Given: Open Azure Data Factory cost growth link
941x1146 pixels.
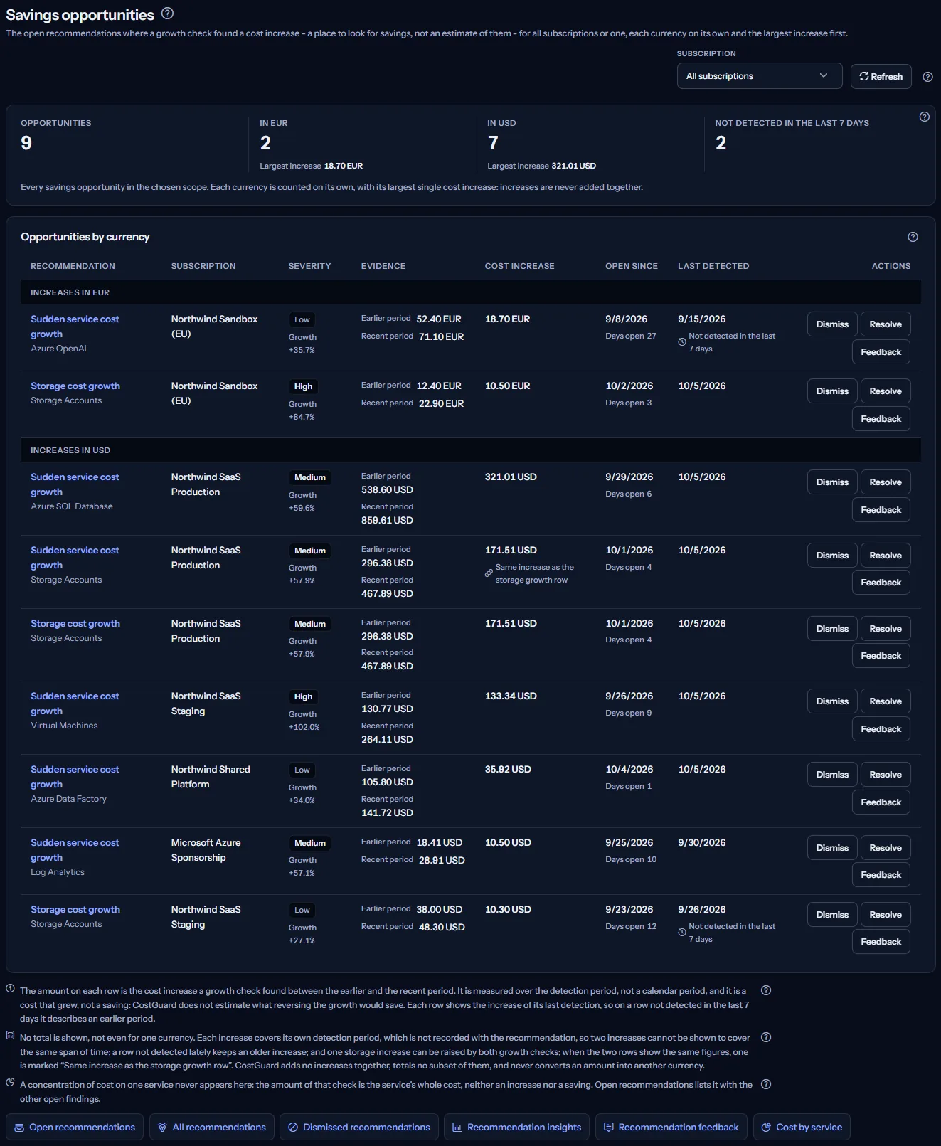Looking at the screenshot, I should click(75, 777).
